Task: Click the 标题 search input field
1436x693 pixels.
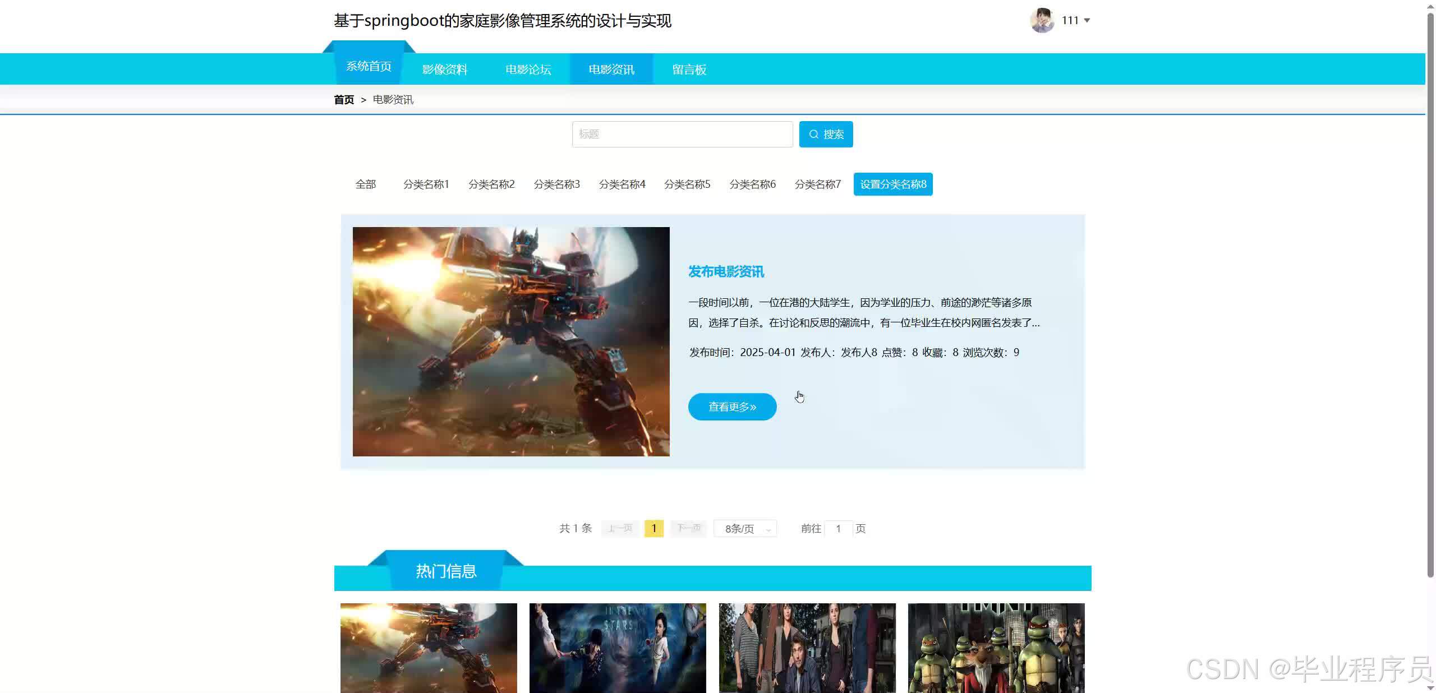Action: (682, 134)
